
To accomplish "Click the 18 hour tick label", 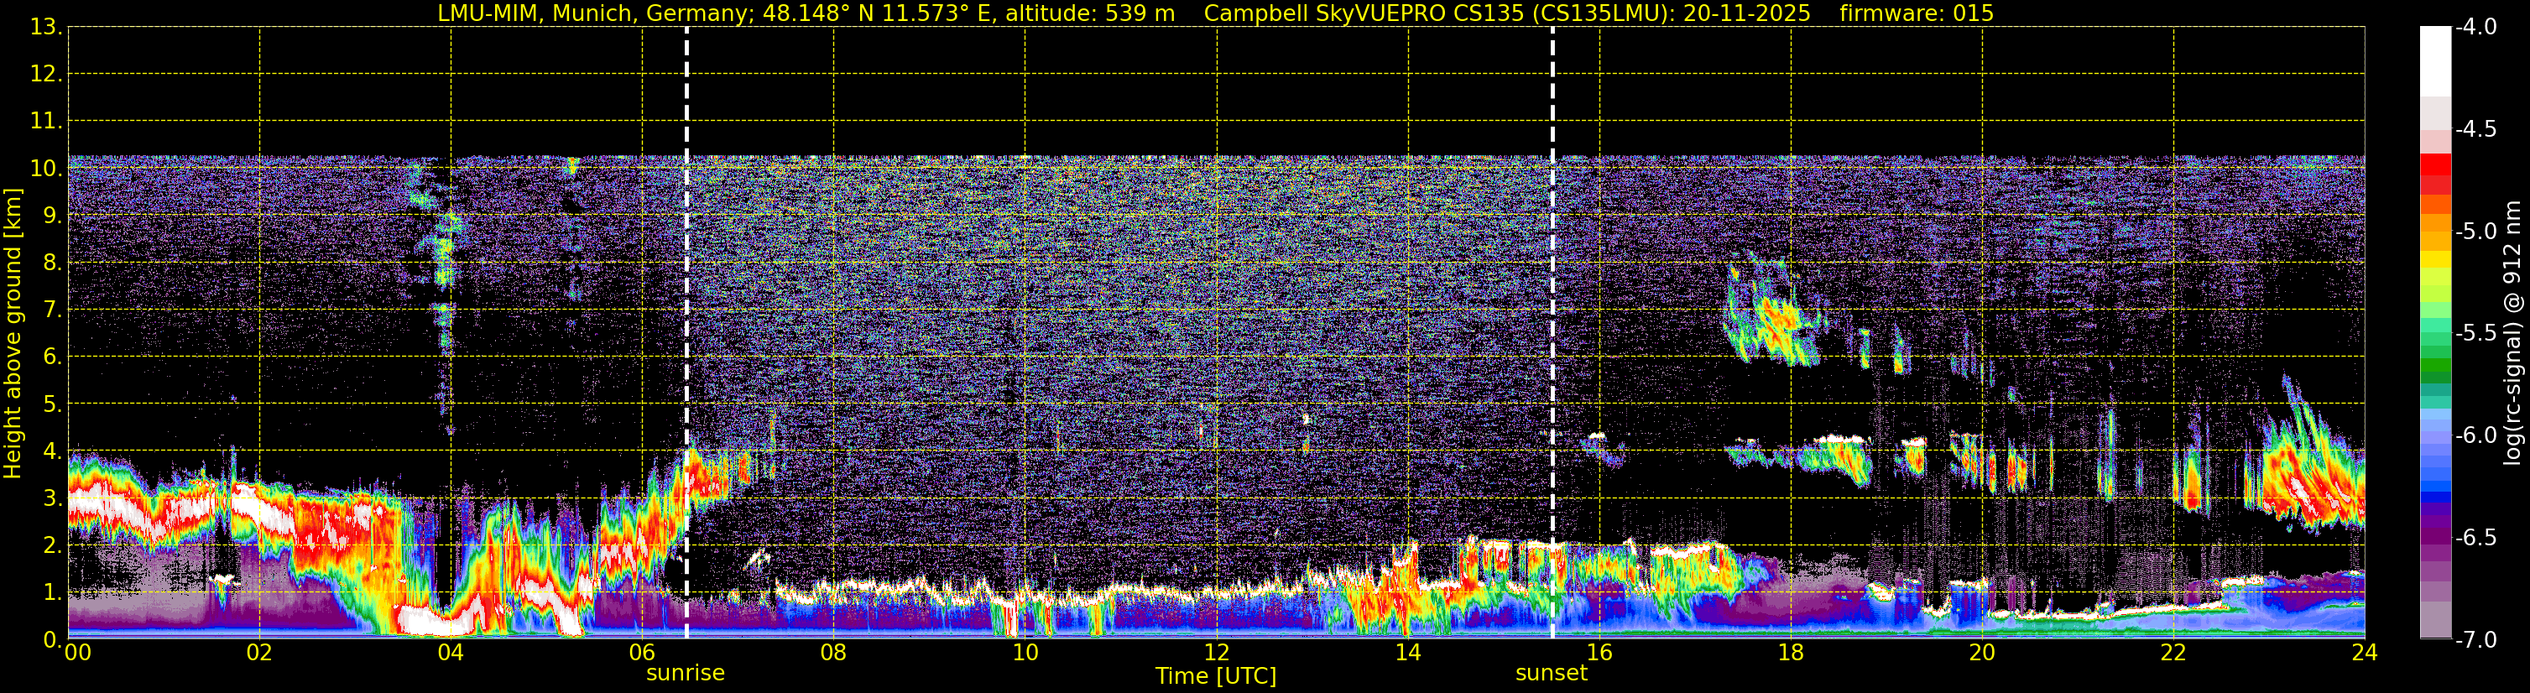I will pos(1791,653).
